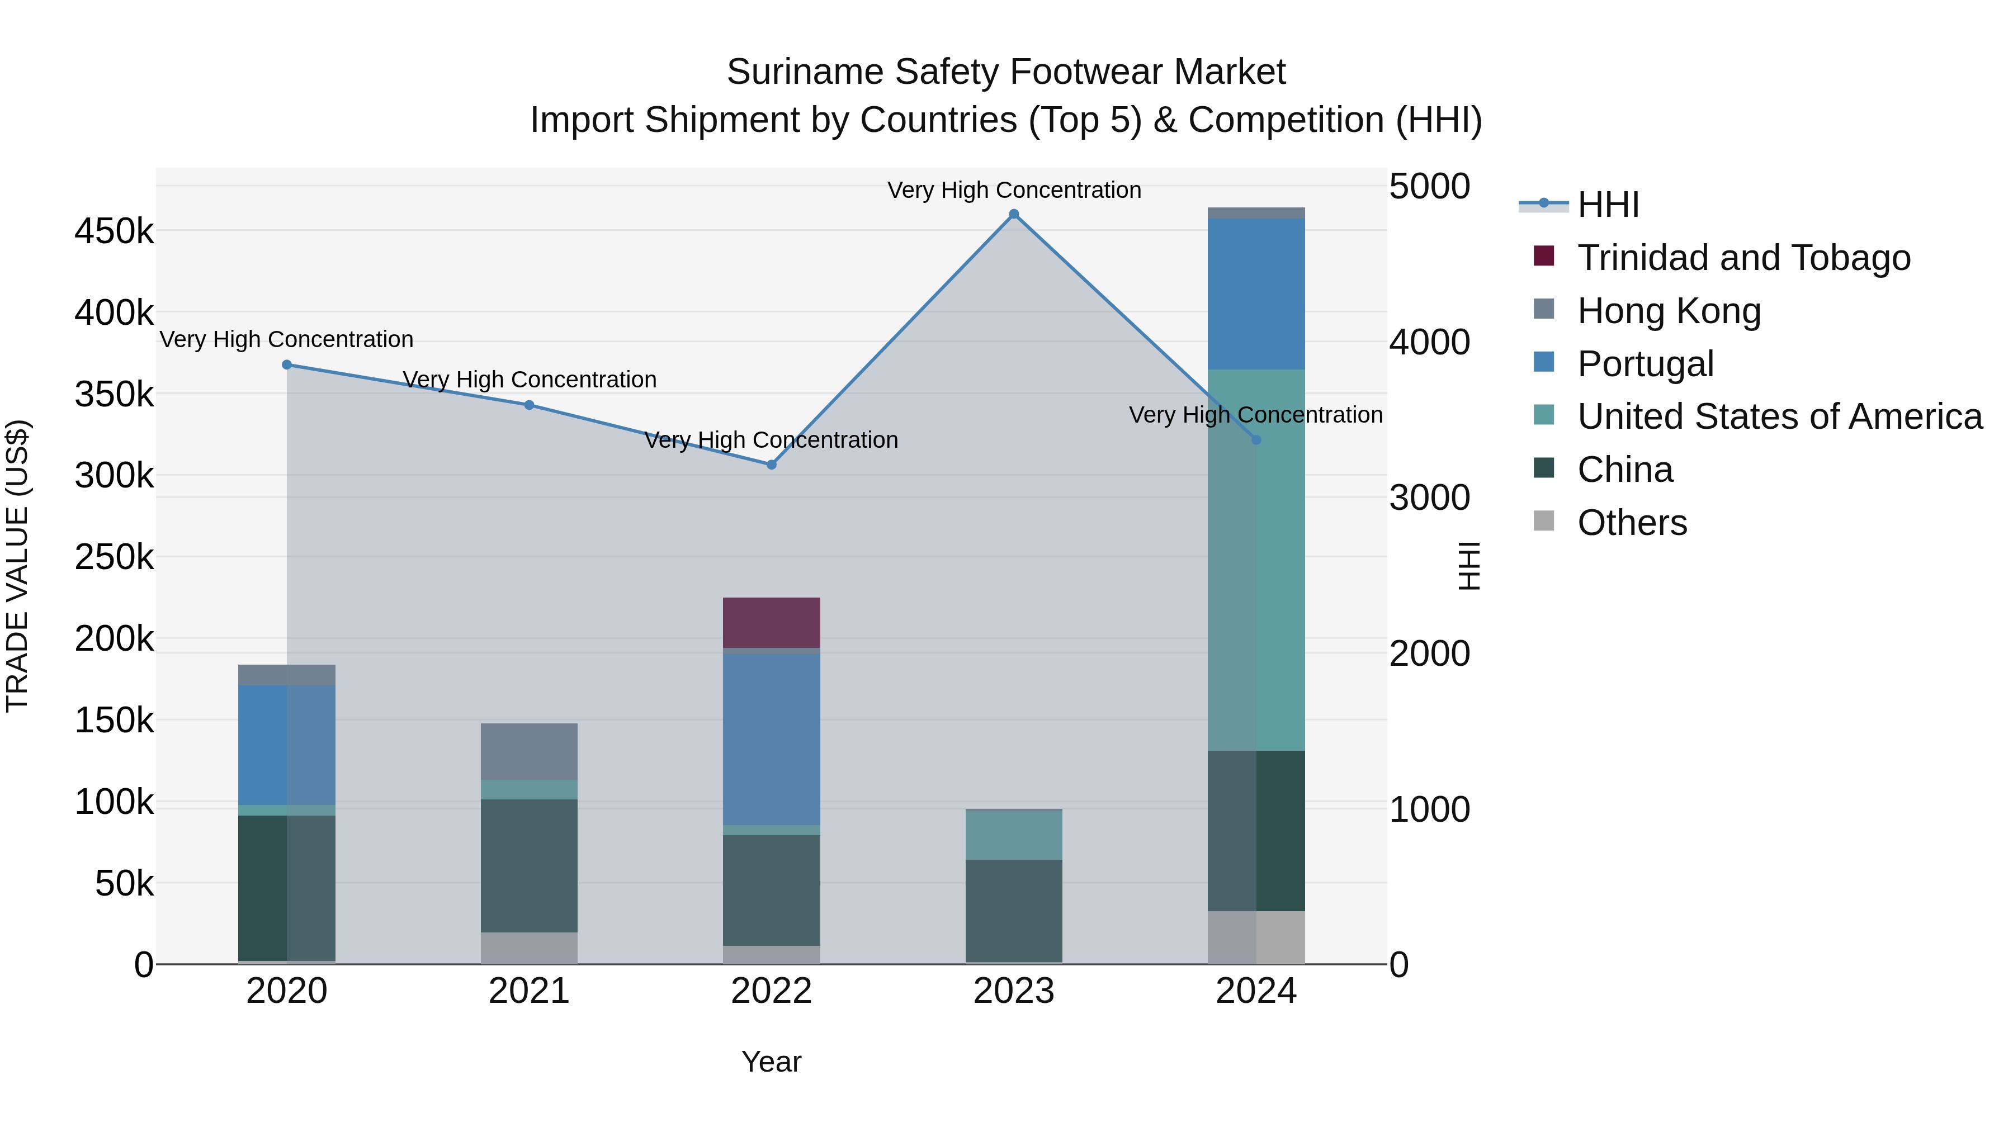Select the China segment in 2021 bar

tap(529, 865)
